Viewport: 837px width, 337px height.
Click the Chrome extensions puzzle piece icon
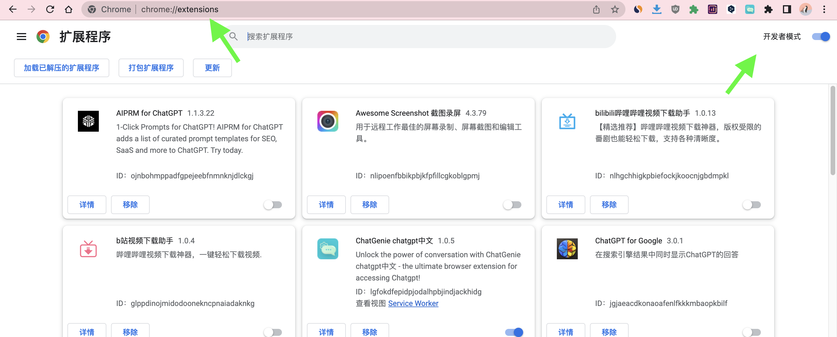click(769, 9)
